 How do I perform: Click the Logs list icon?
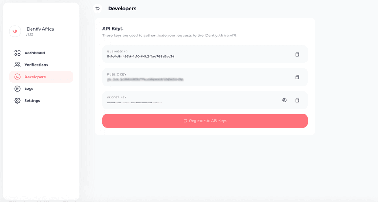pyautogui.click(x=17, y=88)
